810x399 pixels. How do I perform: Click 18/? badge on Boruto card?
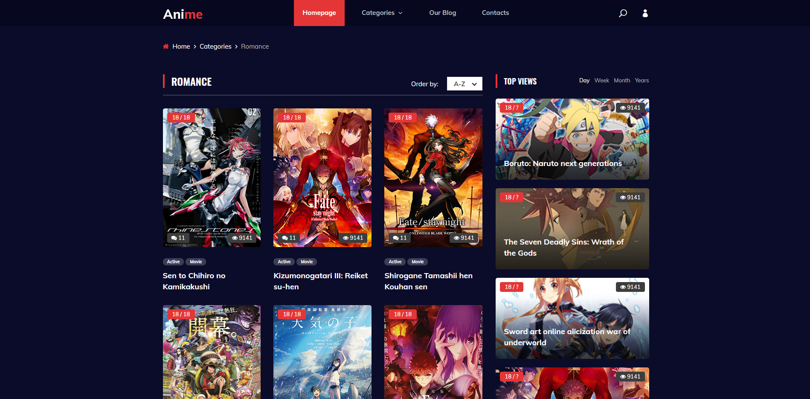pos(511,108)
